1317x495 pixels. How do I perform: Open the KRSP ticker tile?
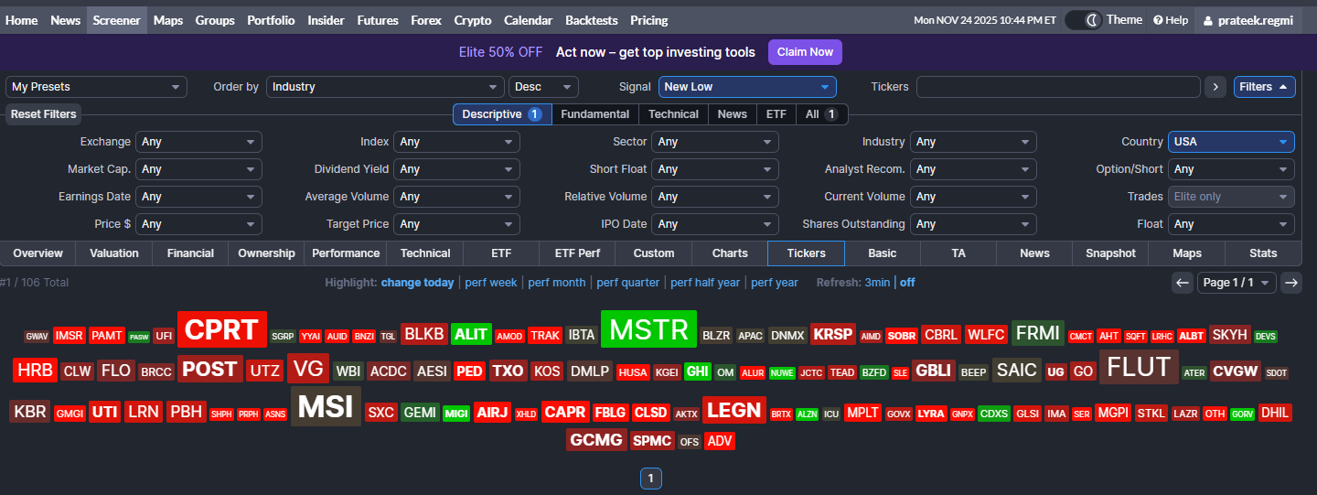(x=832, y=335)
